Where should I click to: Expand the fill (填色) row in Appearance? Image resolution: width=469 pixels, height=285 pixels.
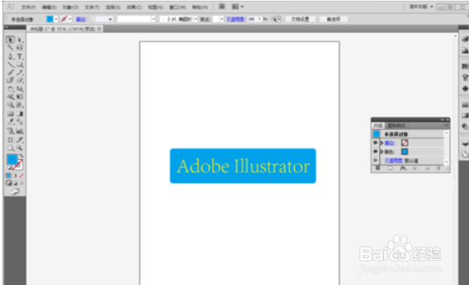coord(382,152)
